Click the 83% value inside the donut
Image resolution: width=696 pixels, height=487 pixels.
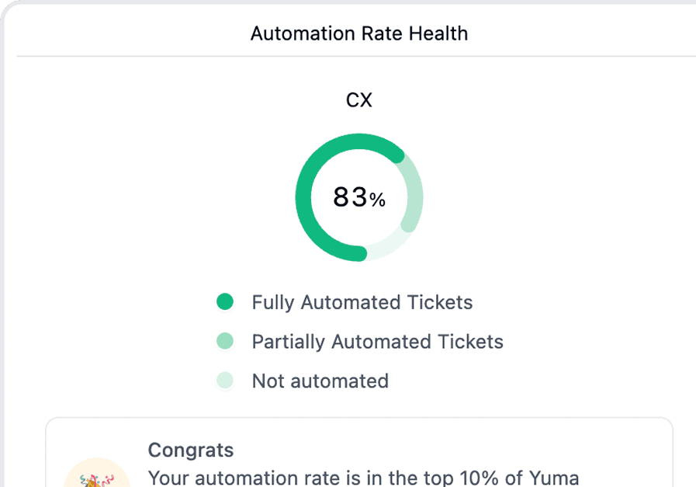(x=359, y=197)
